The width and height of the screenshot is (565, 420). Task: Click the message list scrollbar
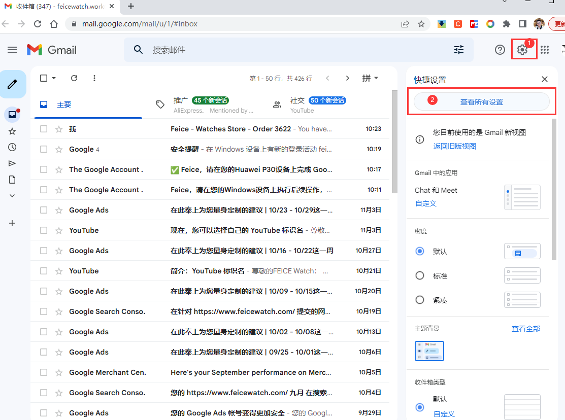click(394, 142)
